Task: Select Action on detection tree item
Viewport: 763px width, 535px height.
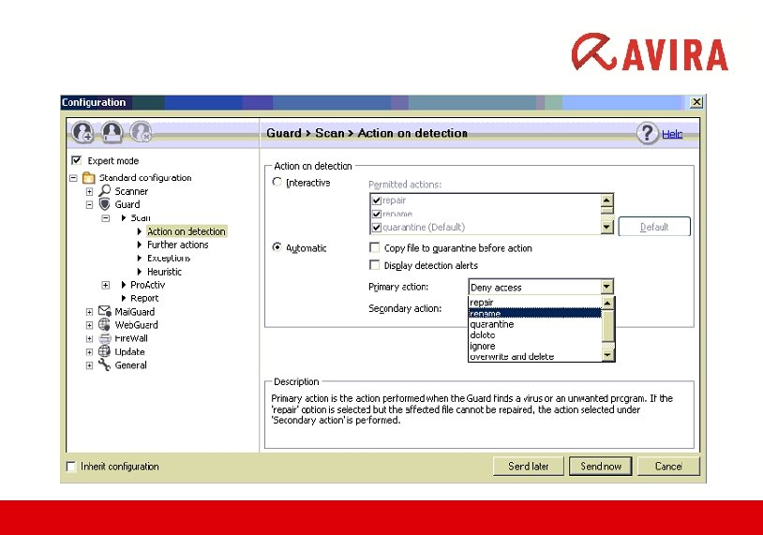Action: pyautogui.click(x=186, y=231)
